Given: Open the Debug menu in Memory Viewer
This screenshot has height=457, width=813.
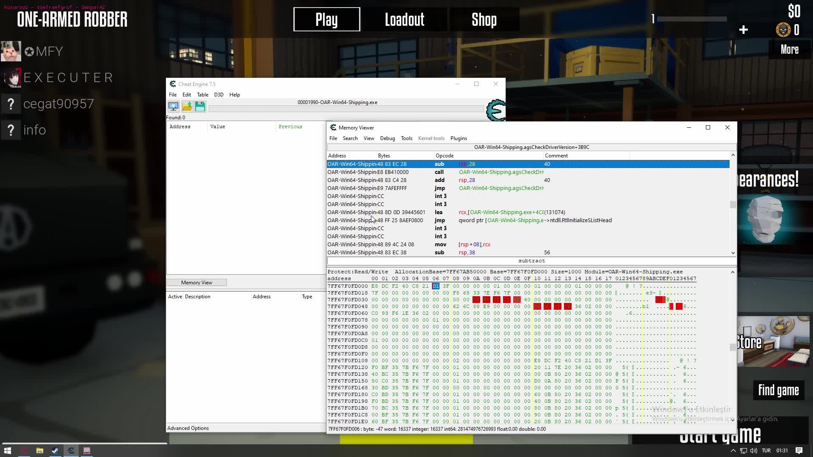Looking at the screenshot, I should click(x=387, y=138).
